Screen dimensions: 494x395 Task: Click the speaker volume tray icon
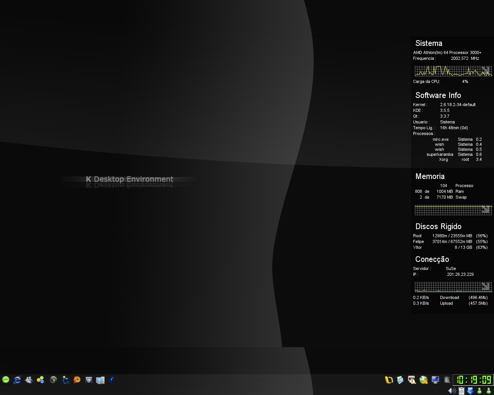(x=452, y=391)
